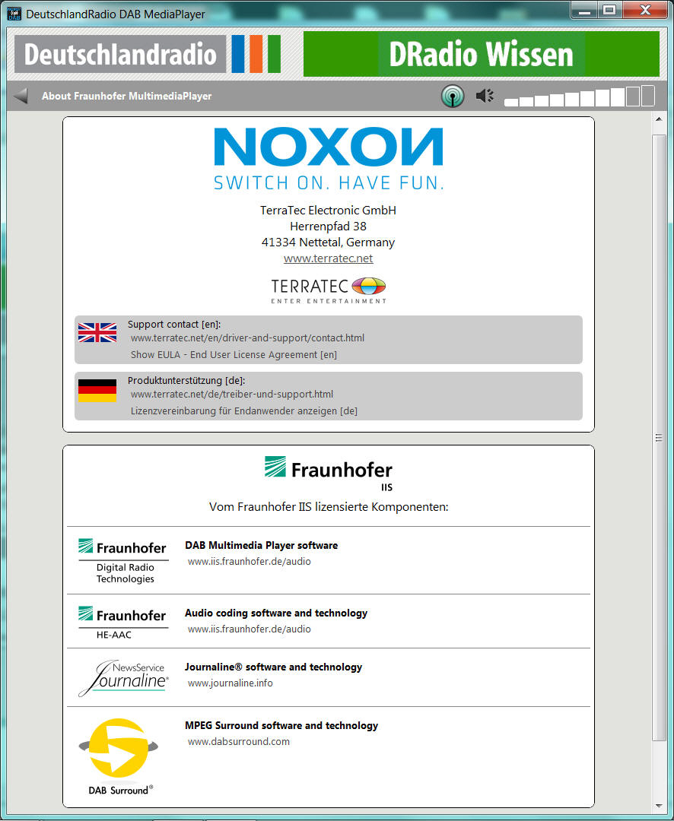Set volume on the bar-segment slider
The height and width of the screenshot is (821, 674).
579,96
